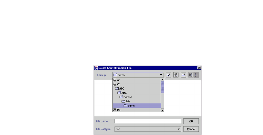This screenshot has height=135, width=263.
Task: Collapse the Look in dropdown arrow
Action: click(161, 75)
